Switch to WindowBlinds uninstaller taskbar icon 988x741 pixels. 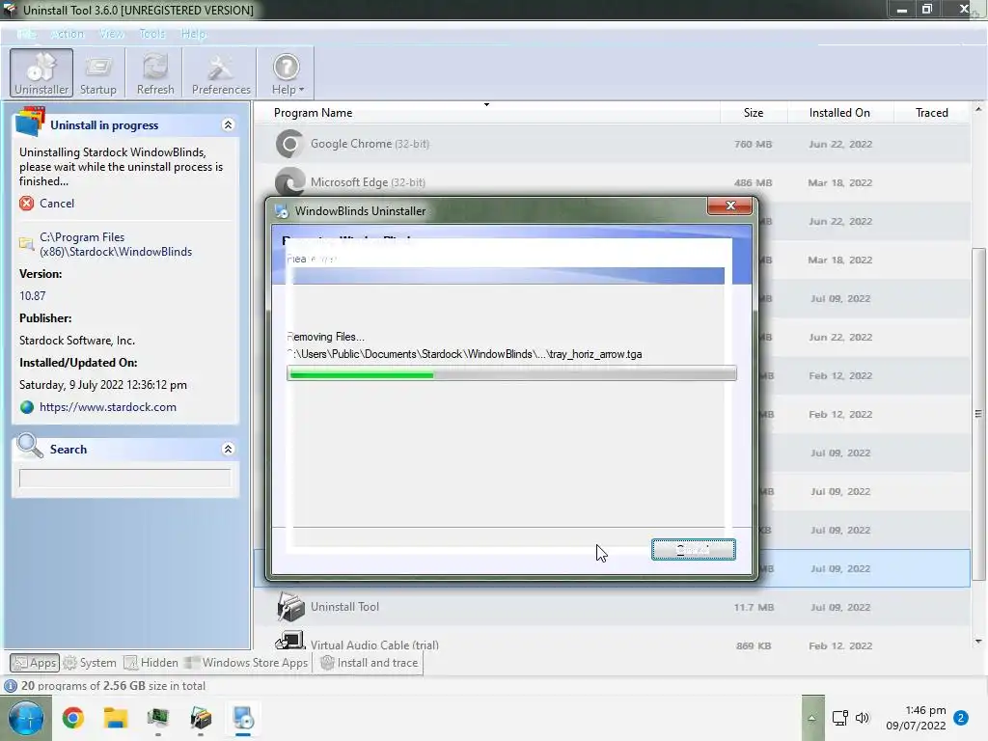pos(243,718)
